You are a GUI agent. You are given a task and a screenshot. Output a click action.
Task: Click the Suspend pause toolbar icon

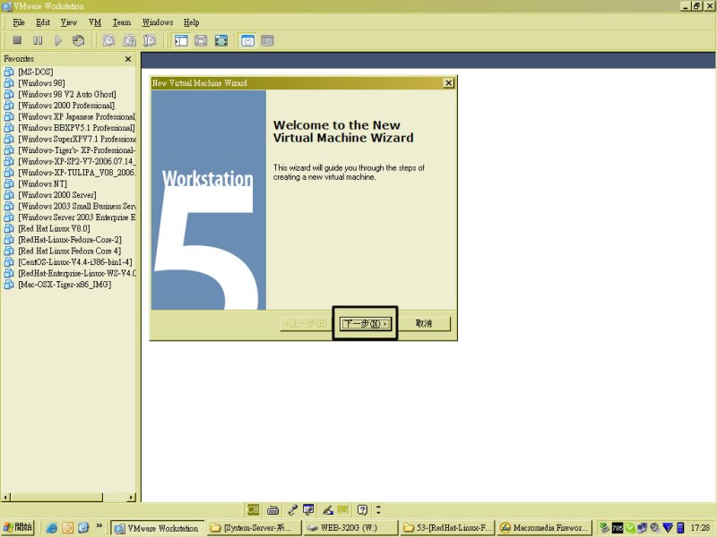pos(38,40)
